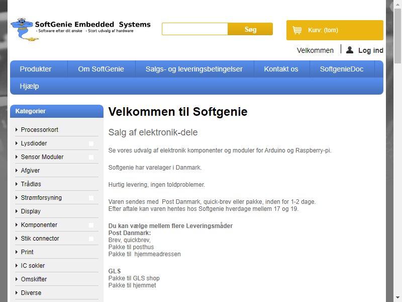Click the "Pakke til GLS shop" line
402x302 pixels.
134,278
